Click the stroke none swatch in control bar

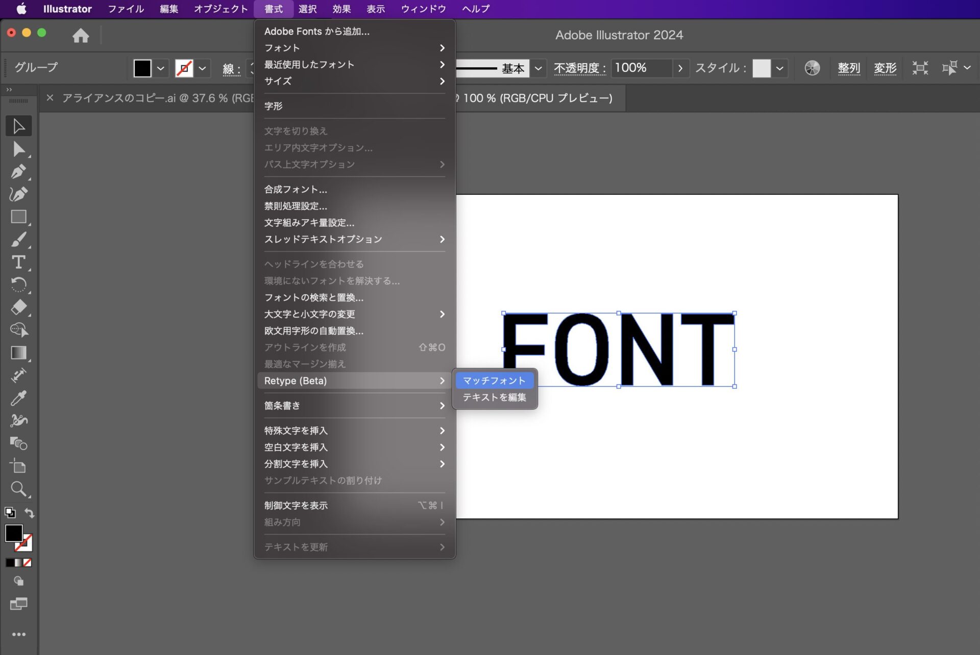tap(184, 68)
